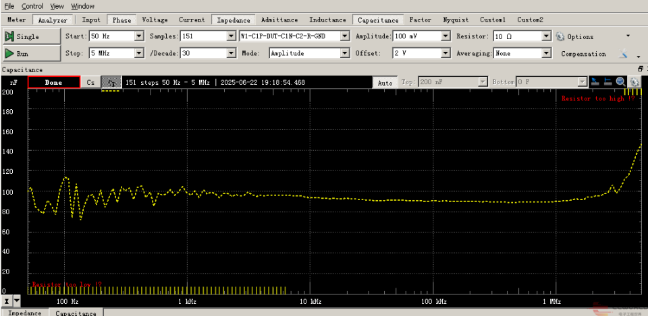Image resolution: width=648 pixels, height=316 pixels.
Task: Open the Top 200 nF range dropdown
Action: pyautogui.click(x=483, y=82)
